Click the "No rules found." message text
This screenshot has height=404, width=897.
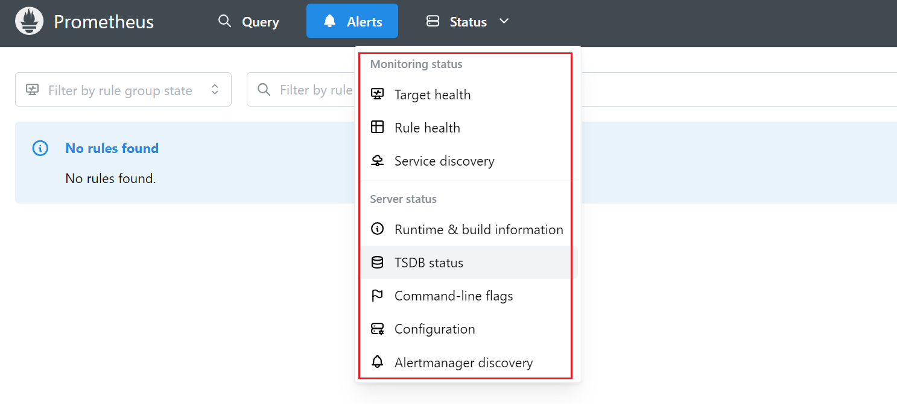point(110,178)
